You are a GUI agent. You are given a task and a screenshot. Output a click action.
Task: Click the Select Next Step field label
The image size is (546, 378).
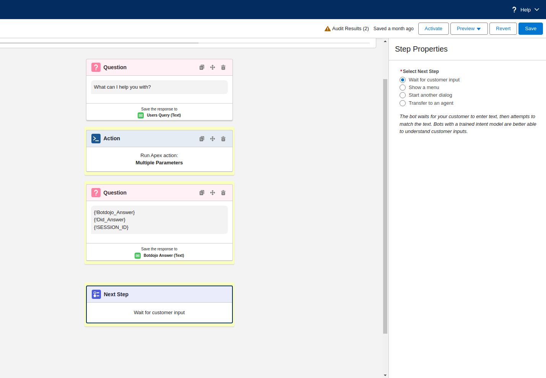pyautogui.click(x=421, y=71)
